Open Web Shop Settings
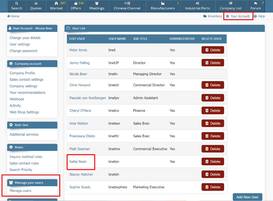 (24, 112)
